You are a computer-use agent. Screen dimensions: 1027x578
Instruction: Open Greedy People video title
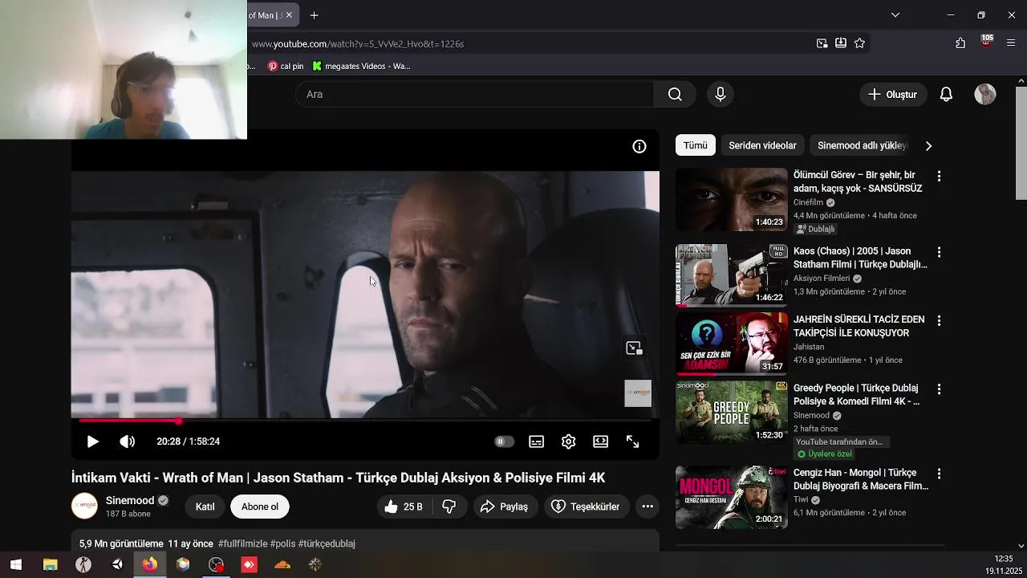(857, 394)
